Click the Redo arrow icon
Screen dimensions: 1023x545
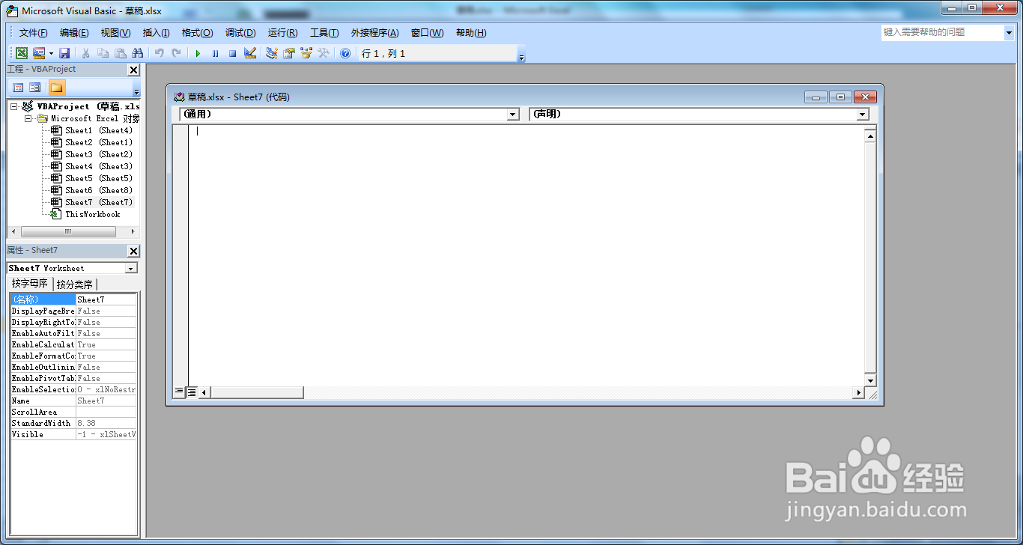[176, 53]
